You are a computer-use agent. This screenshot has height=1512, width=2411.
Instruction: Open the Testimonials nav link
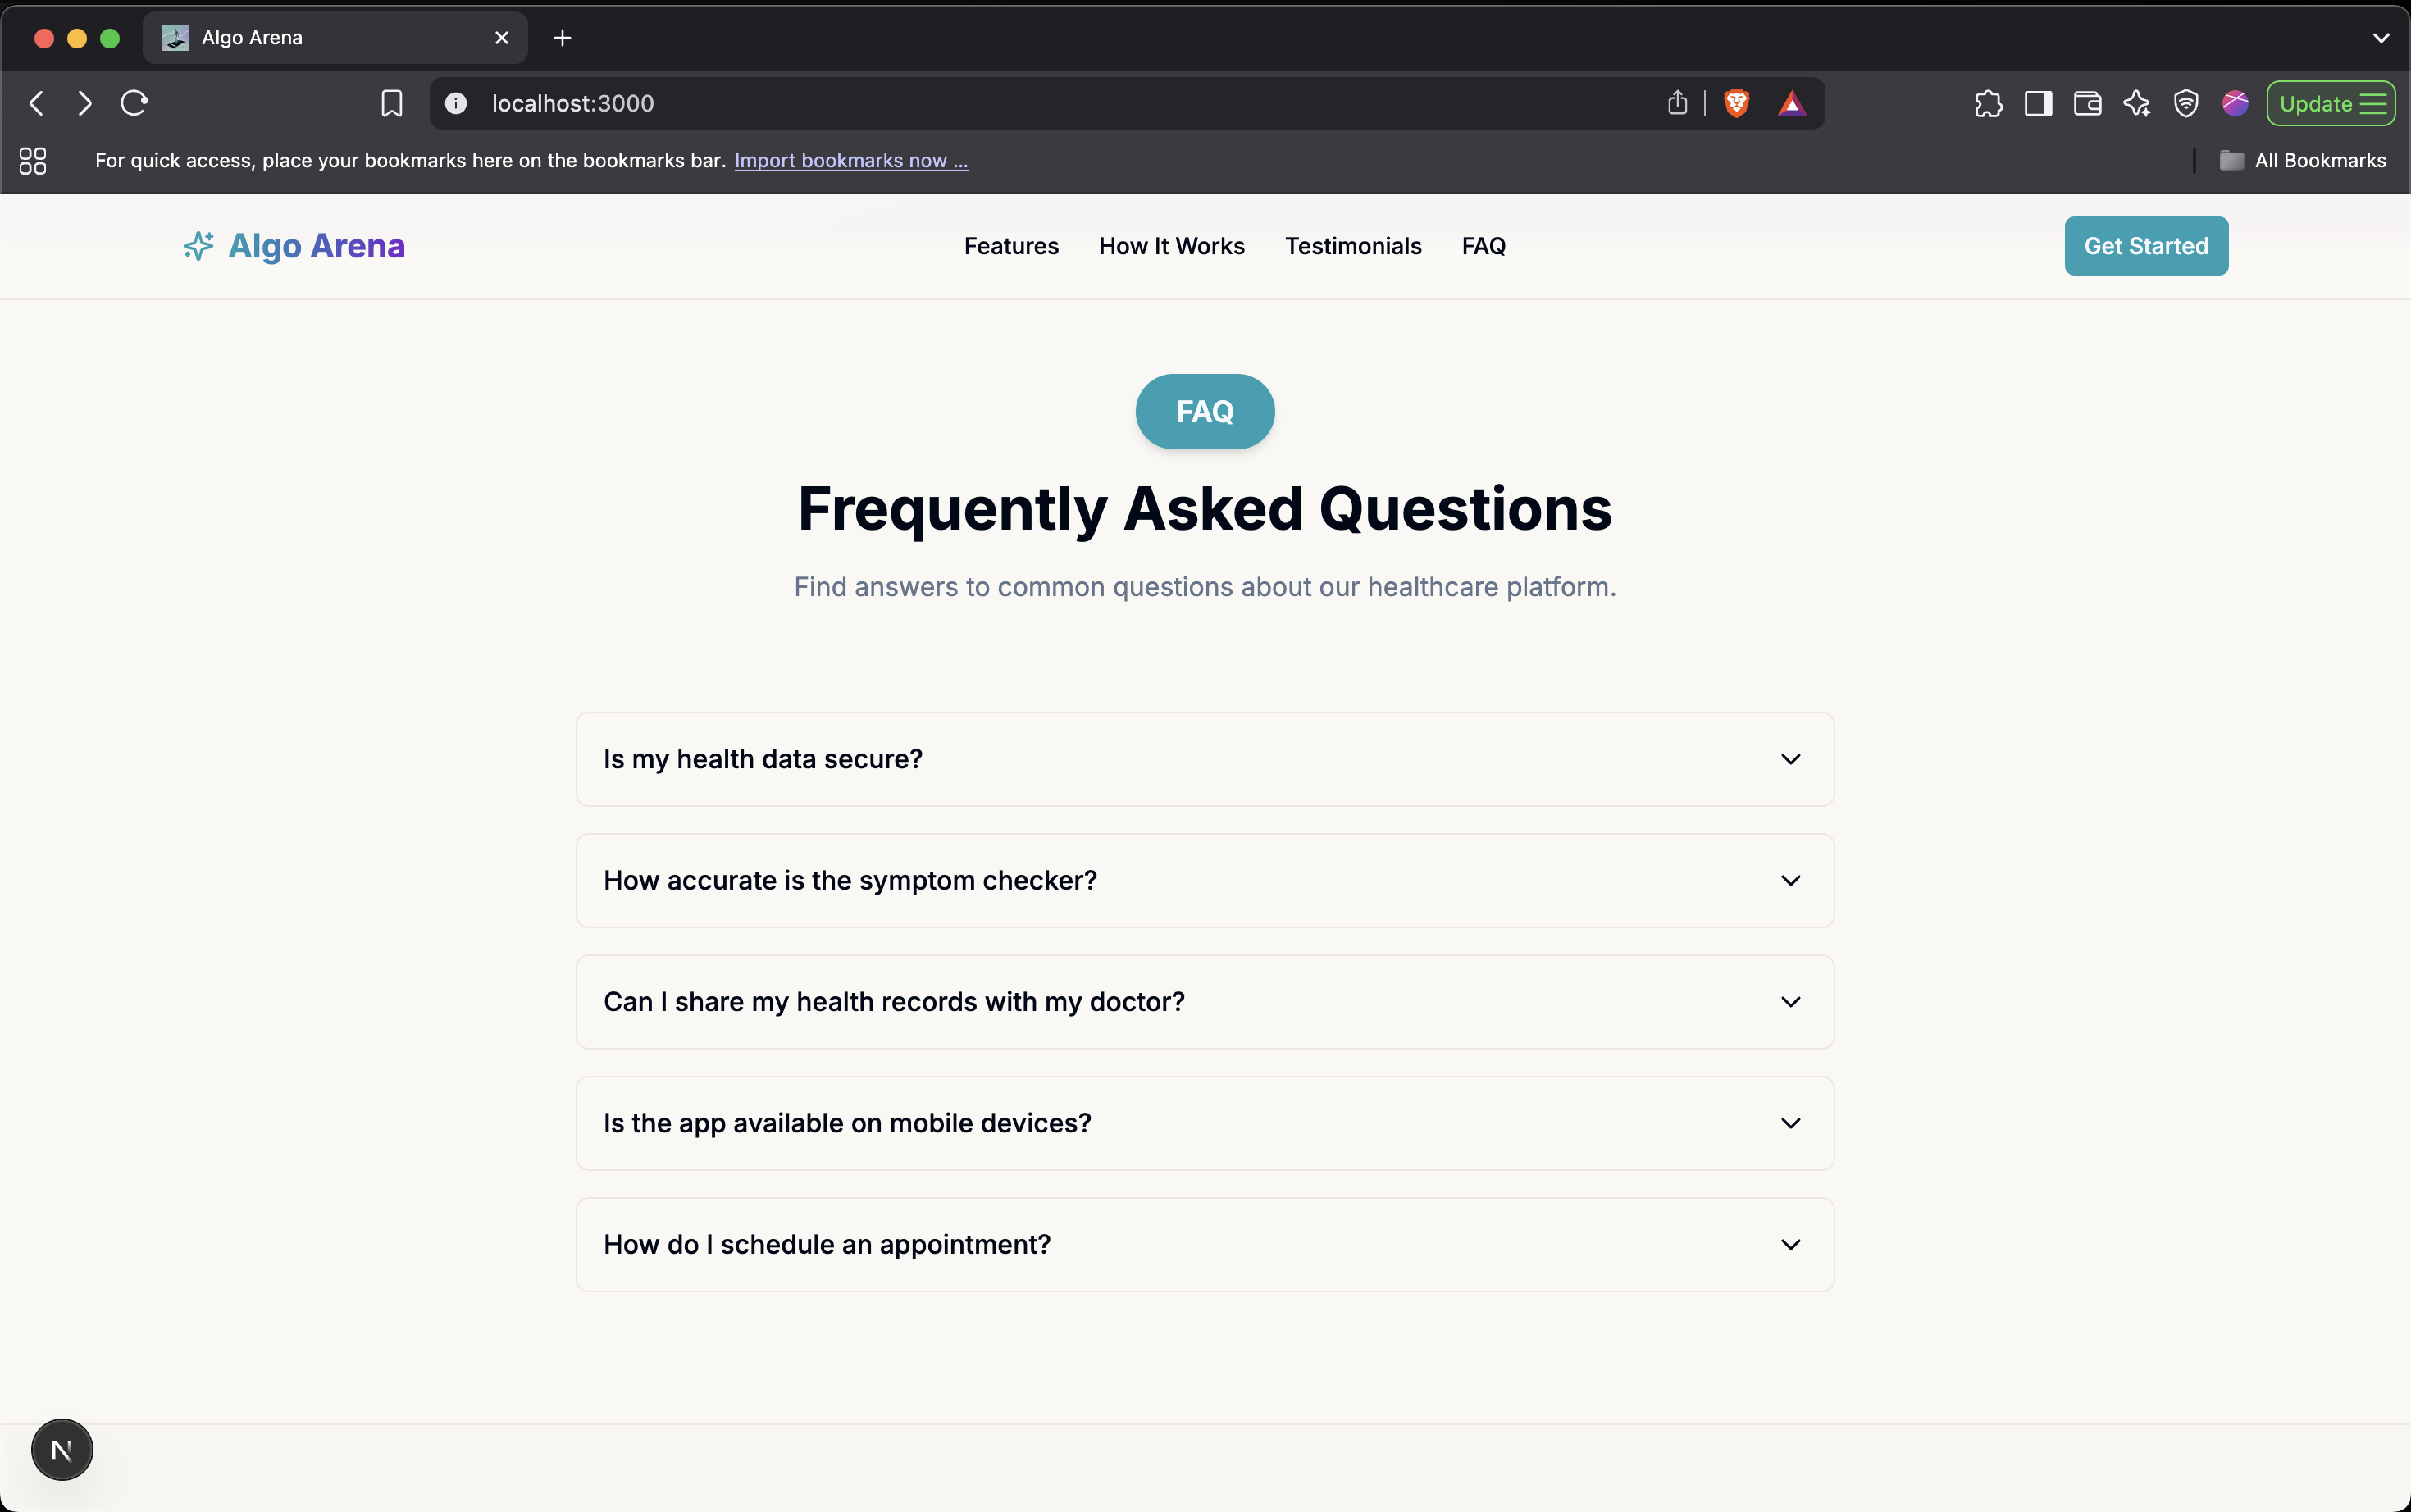pyautogui.click(x=1352, y=246)
